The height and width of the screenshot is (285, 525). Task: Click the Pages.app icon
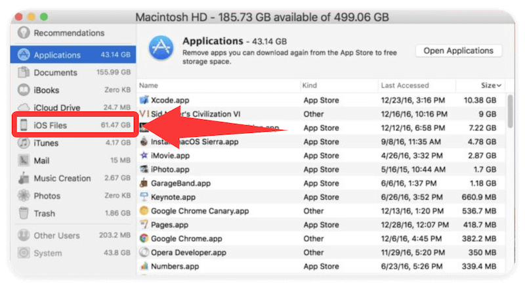tap(144, 225)
